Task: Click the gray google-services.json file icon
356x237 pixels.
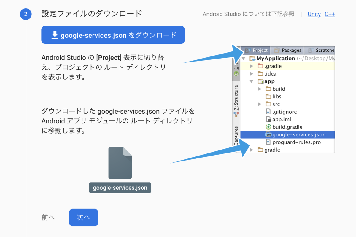Action: click(x=120, y=163)
